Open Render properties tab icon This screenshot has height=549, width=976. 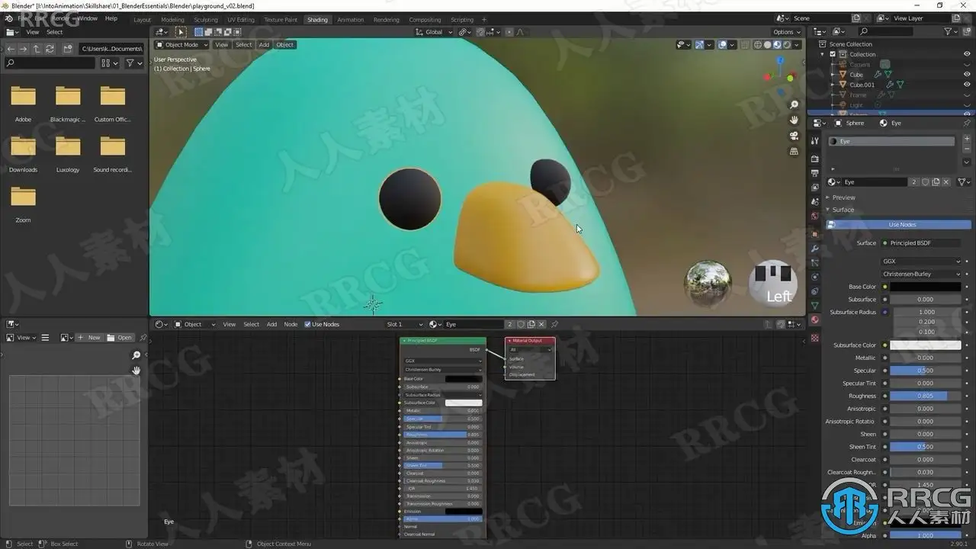click(x=815, y=159)
